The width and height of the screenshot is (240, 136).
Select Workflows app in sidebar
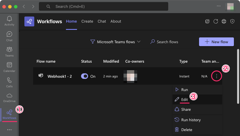pyautogui.click(x=9, y=114)
